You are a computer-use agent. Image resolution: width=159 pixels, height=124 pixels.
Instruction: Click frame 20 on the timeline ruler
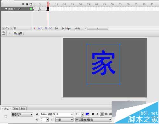coord(65,4)
